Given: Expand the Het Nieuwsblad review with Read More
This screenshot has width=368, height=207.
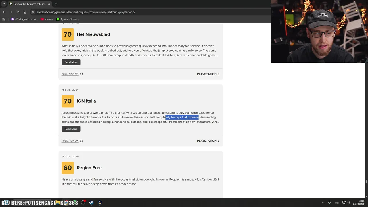Looking at the screenshot, I should 71,62.
